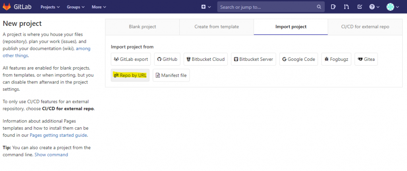The width and height of the screenshot is (407, 171).
Task: Open the Projects dropdown menu
Action: tap(50, 7)
